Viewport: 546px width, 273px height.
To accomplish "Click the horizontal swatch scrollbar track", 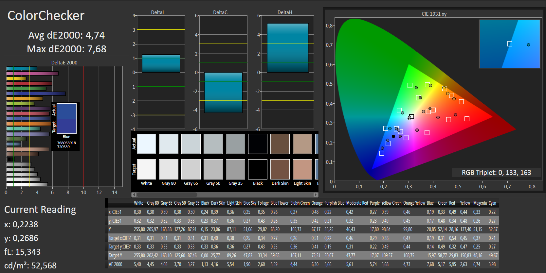I will [x=225, y=195].
